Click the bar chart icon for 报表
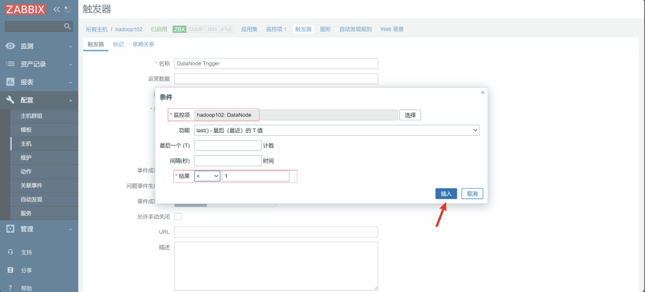This screenshot has width=645, height=292. (x=10, y=82)
